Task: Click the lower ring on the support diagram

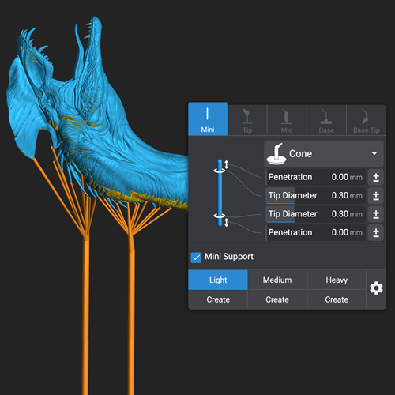Action: (x=220, y=216)
